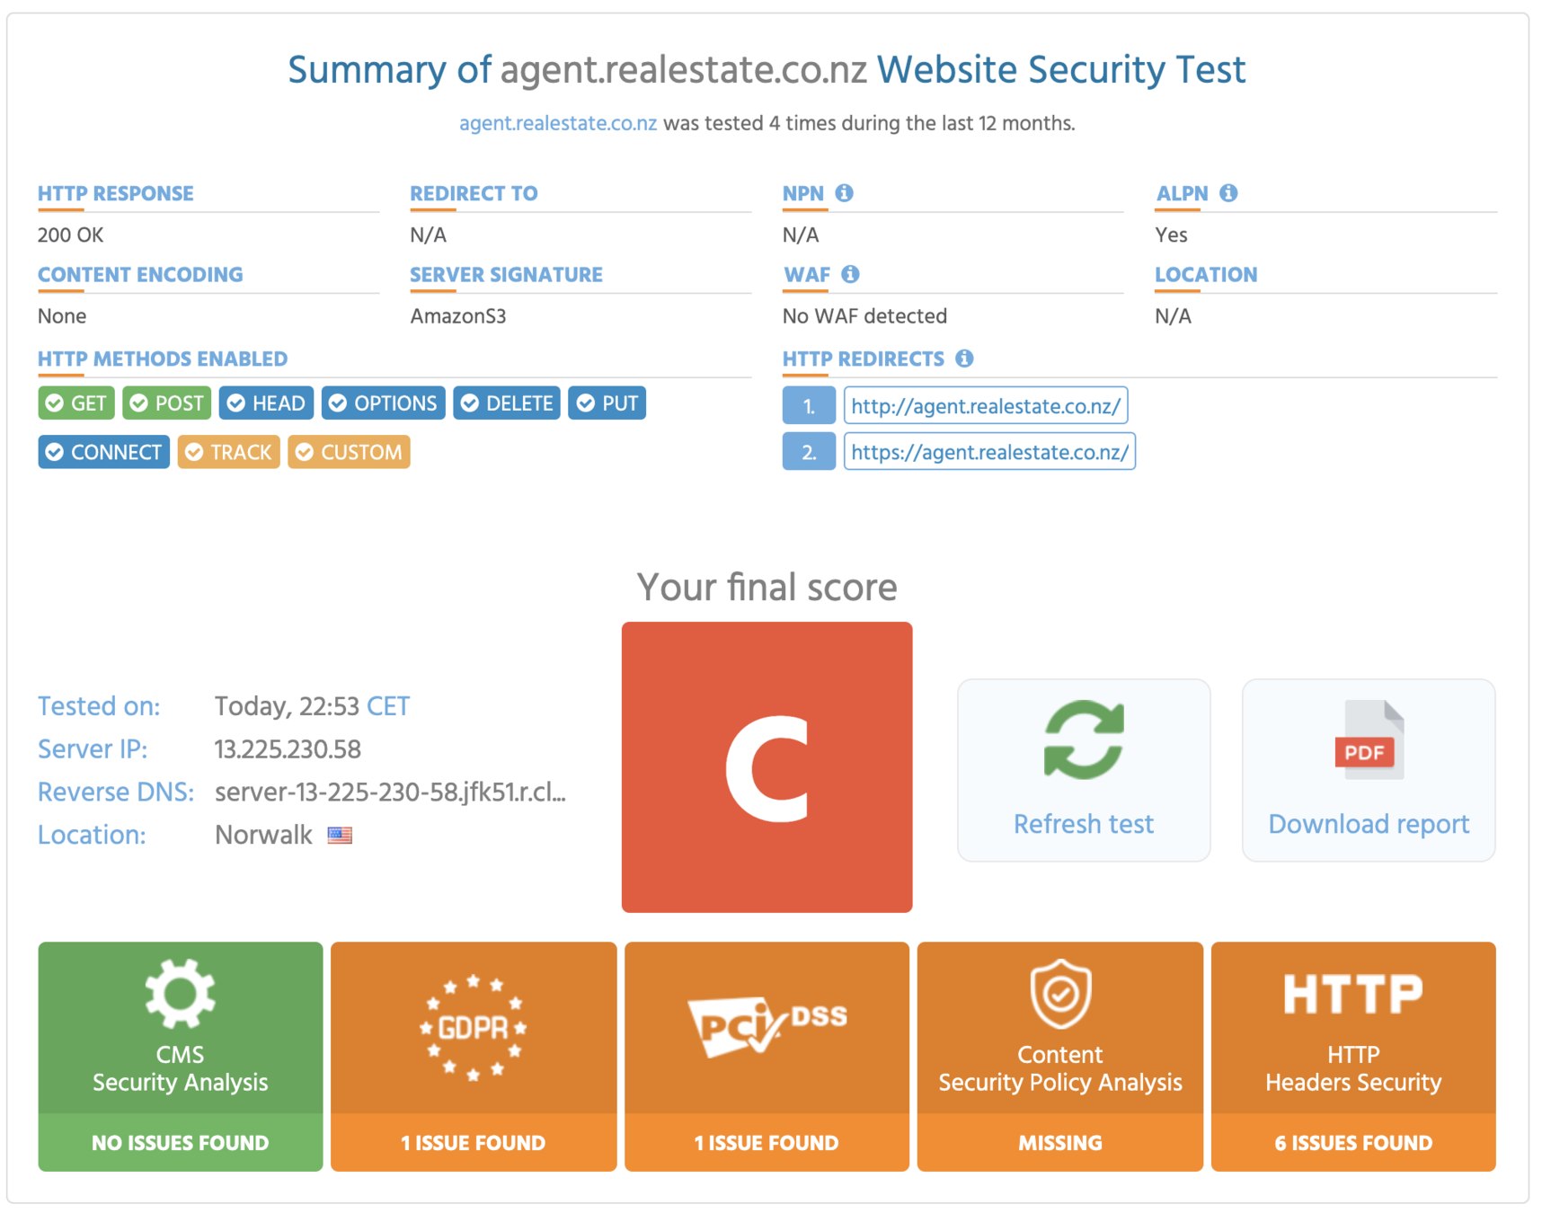Click the REDIRECT TO heading
Screen dimensions: 1542x1213
(x=474, y=194)
